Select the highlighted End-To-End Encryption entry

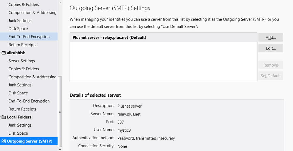pos(29,37)
